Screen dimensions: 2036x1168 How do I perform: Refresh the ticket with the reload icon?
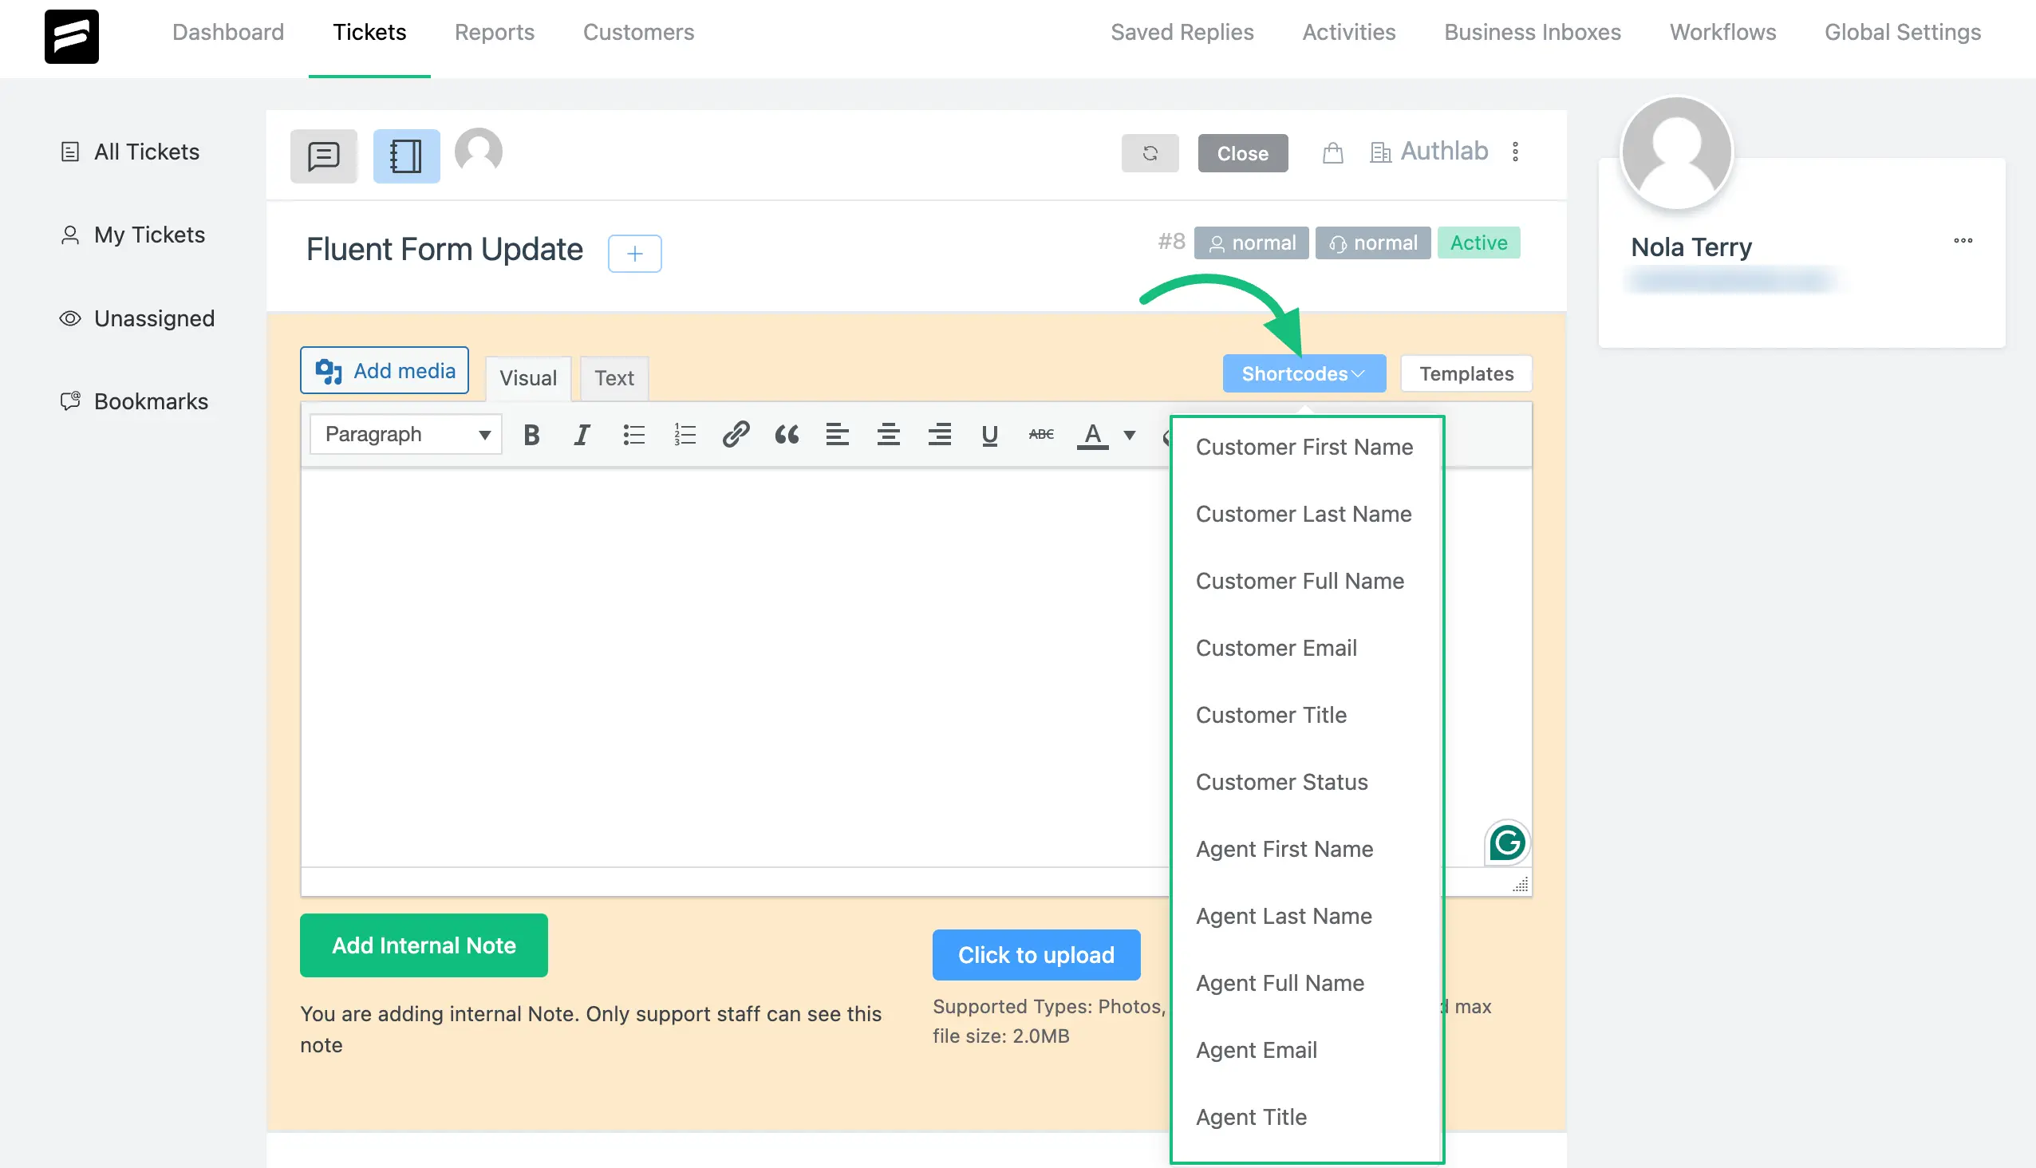[x=1150, y=153]
